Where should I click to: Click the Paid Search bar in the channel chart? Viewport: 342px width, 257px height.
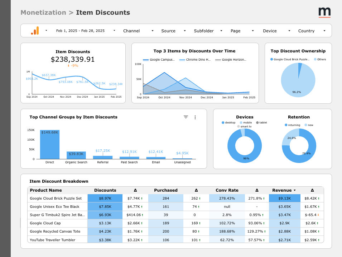129,158
